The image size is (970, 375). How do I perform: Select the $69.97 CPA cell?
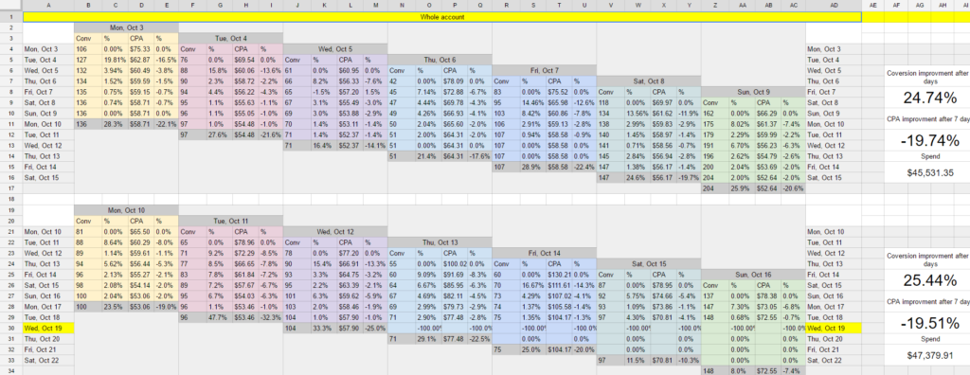(x=663, y=102)
